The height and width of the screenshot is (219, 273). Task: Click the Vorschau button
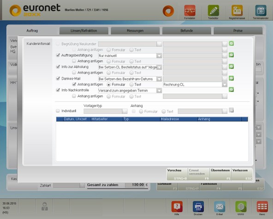pos(177,174)
